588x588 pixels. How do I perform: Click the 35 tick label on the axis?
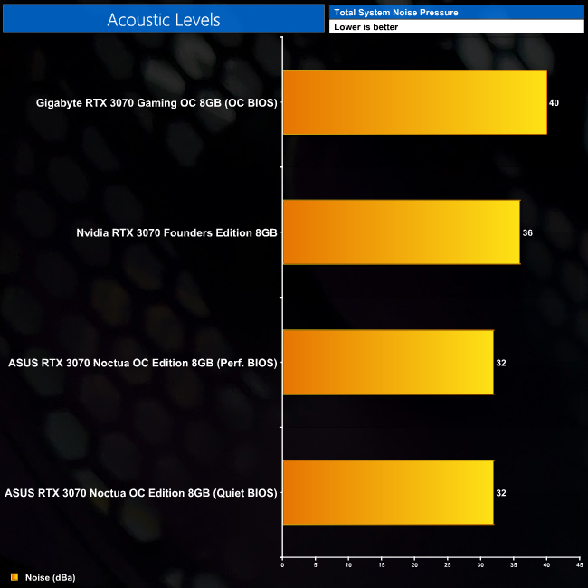pos(514,565)
